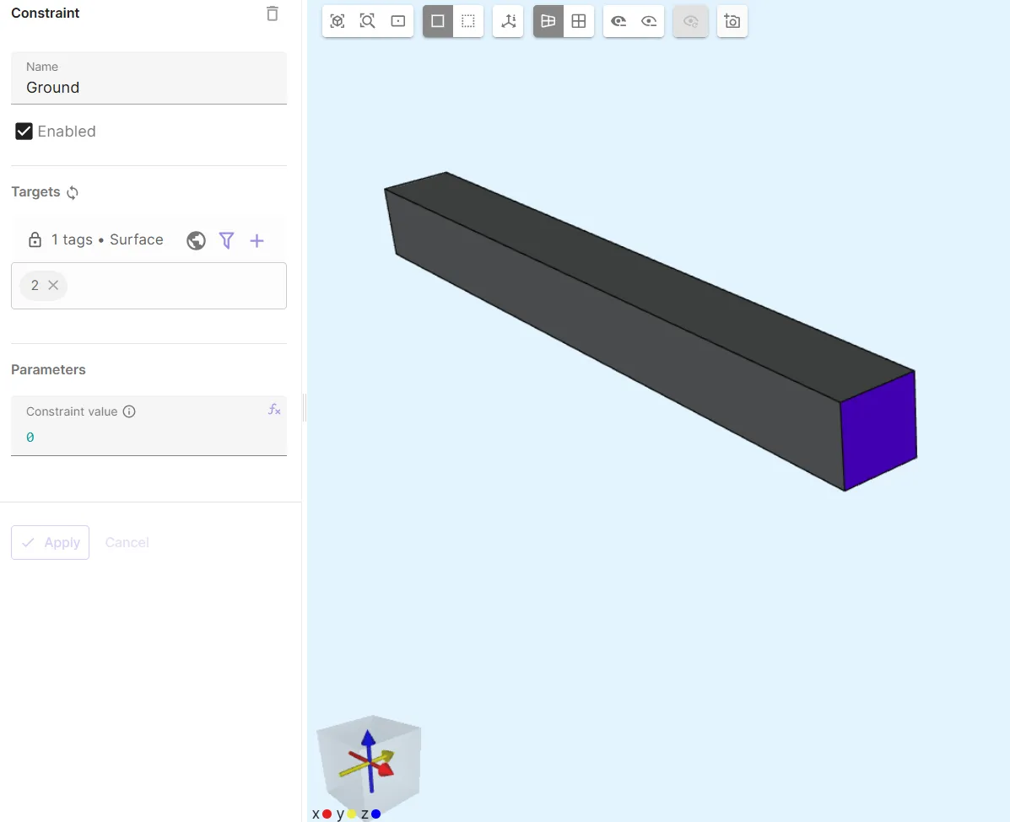Hide selected entities with the first eye icon
The image size is (1010, 822).
618,22
